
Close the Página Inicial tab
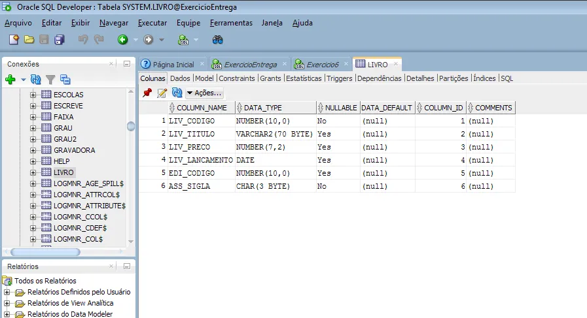click(201, 65)
